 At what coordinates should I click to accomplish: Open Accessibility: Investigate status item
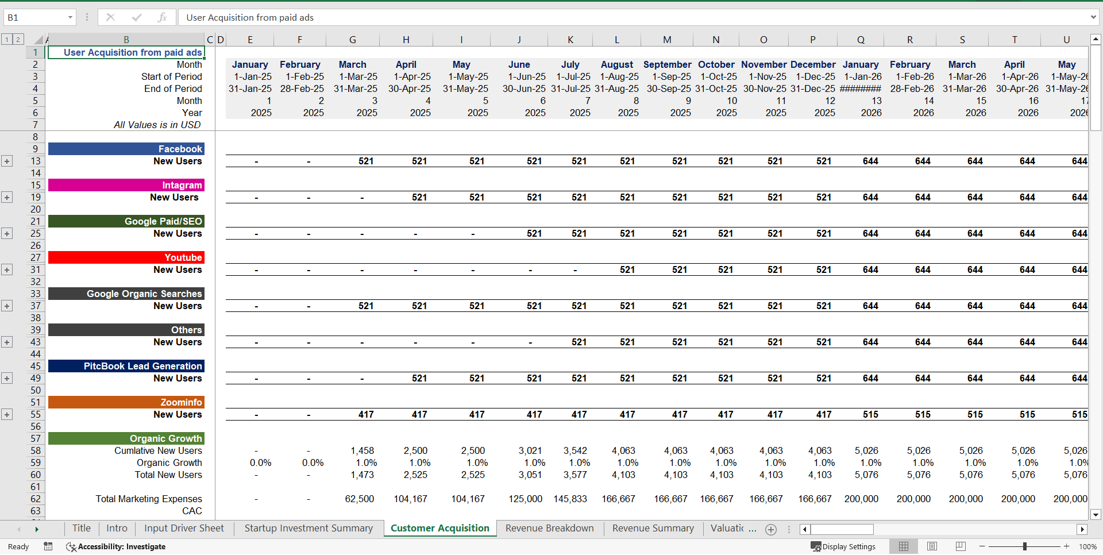(115, 546)
